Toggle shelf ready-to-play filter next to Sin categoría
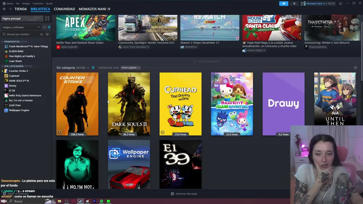This screenshot has width=363, height=204. [93, 68]
